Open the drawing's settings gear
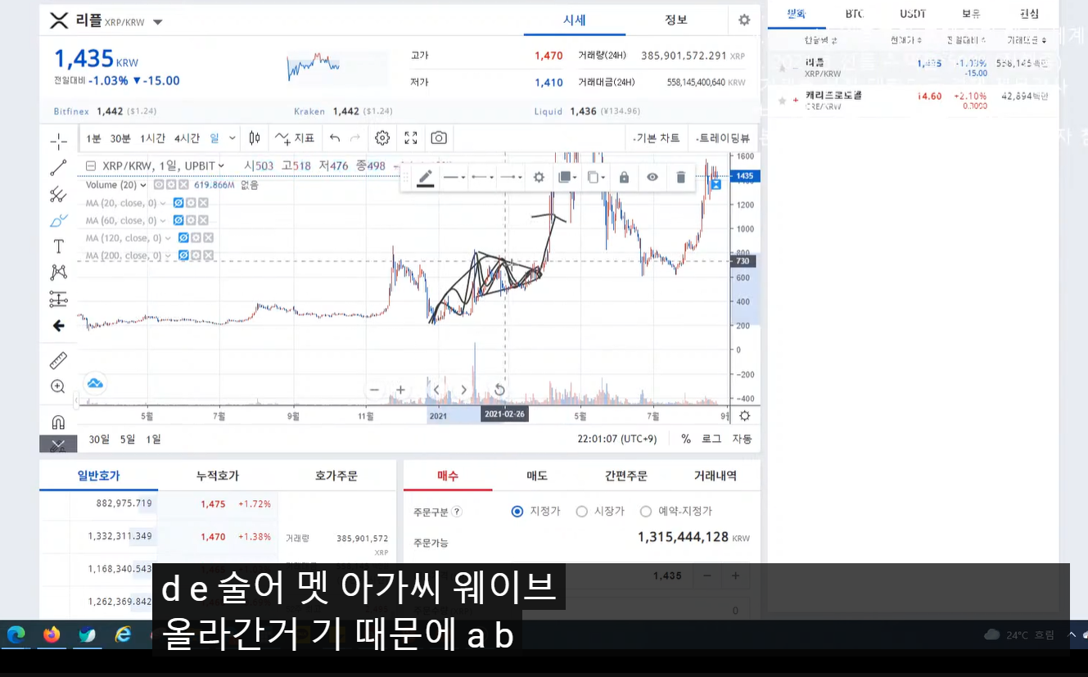 click(x=539, y=177)
